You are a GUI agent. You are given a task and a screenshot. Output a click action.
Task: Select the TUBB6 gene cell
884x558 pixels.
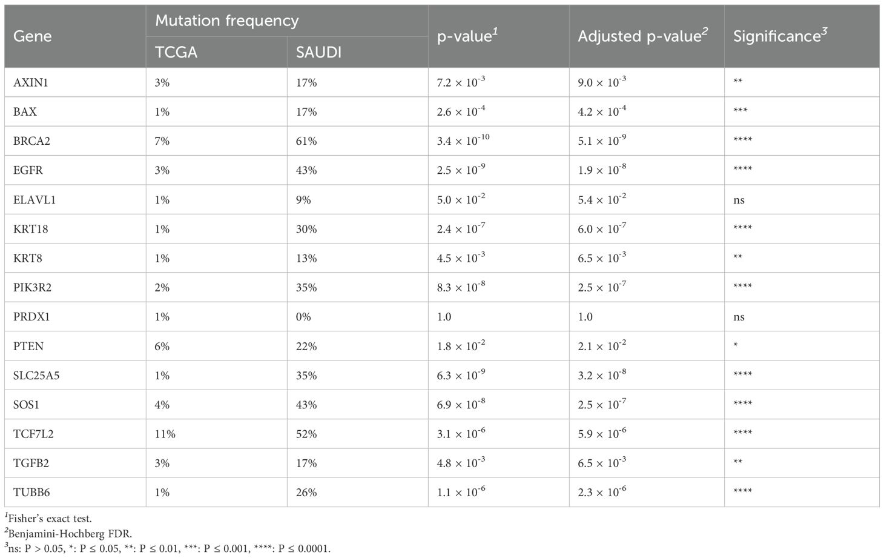[31, 493]
